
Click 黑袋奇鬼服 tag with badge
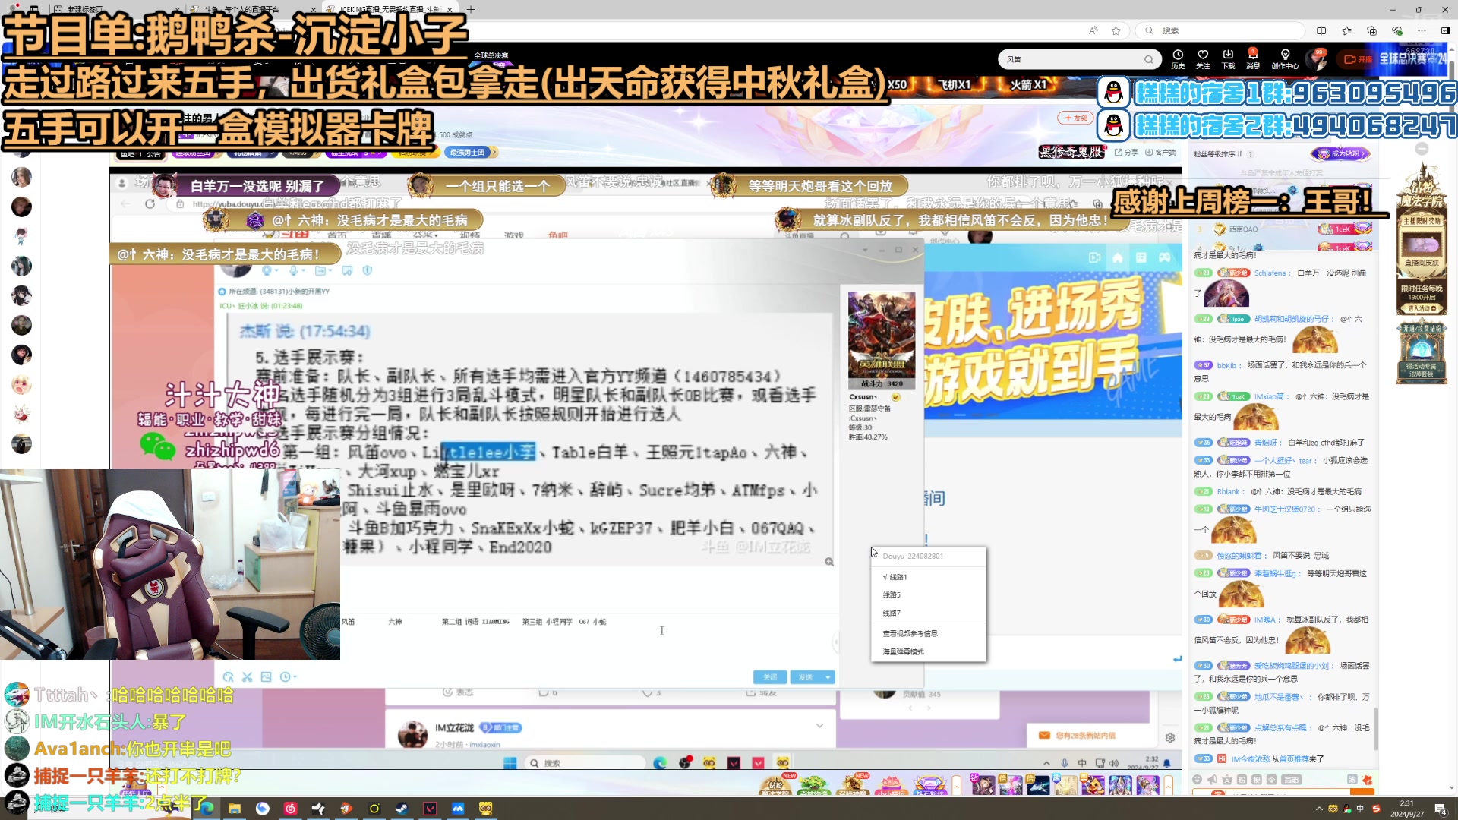click(x=1071, y=152)
